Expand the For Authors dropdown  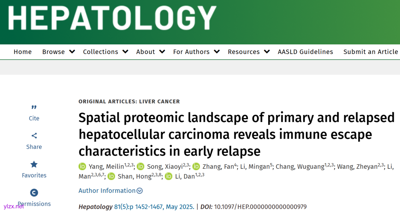click(x=196, y=52)
